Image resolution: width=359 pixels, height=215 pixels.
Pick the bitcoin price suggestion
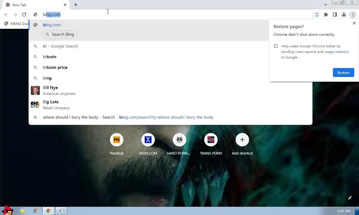coord(170,67)
